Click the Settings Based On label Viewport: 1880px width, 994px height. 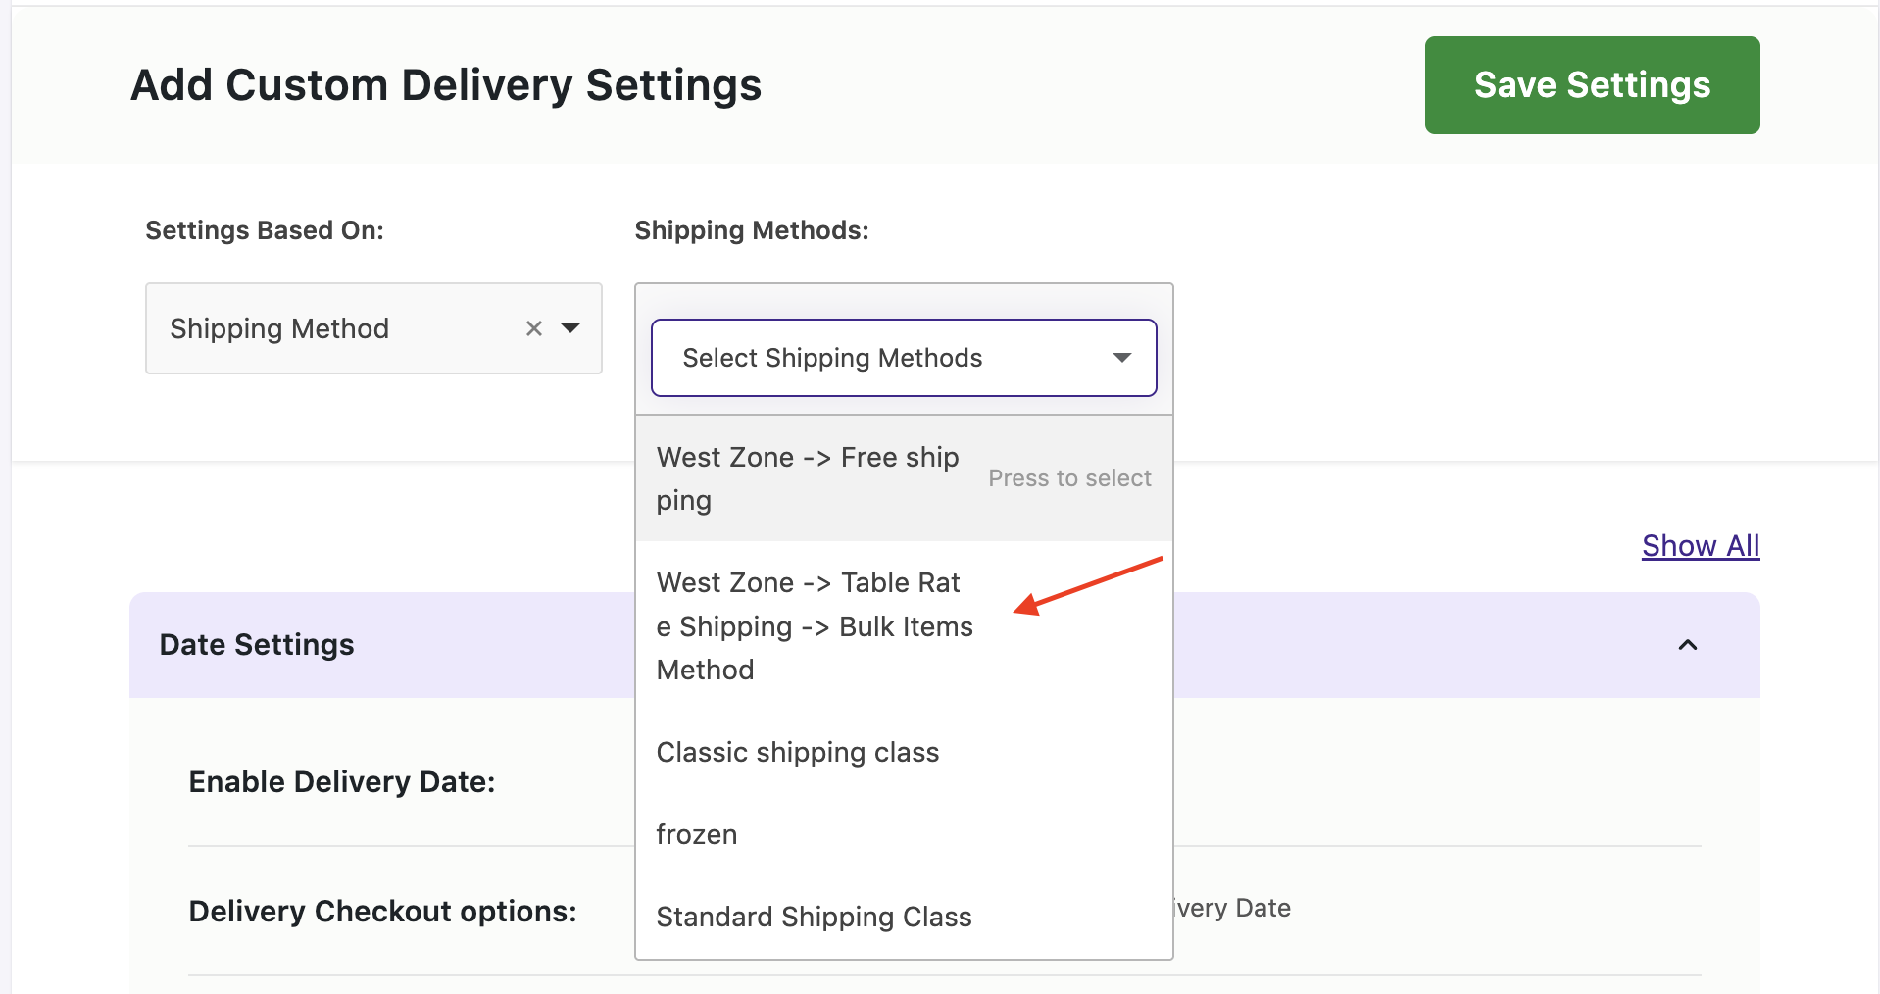coord(265,230)
